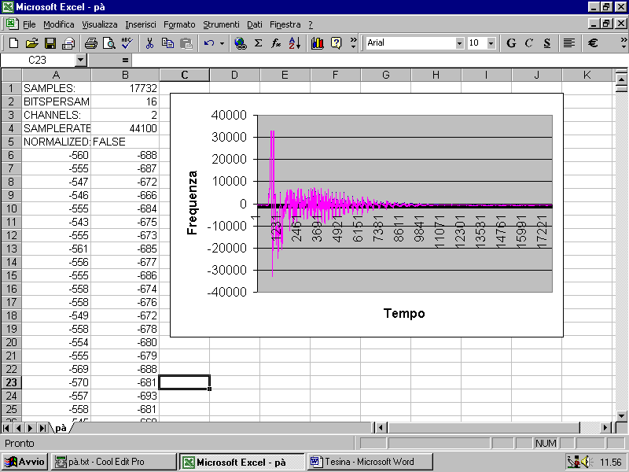Viewport: 629px width, 472px height.
Task: Open the Inserisci menu
Action: pyautogui.click(x=141, y=24)
